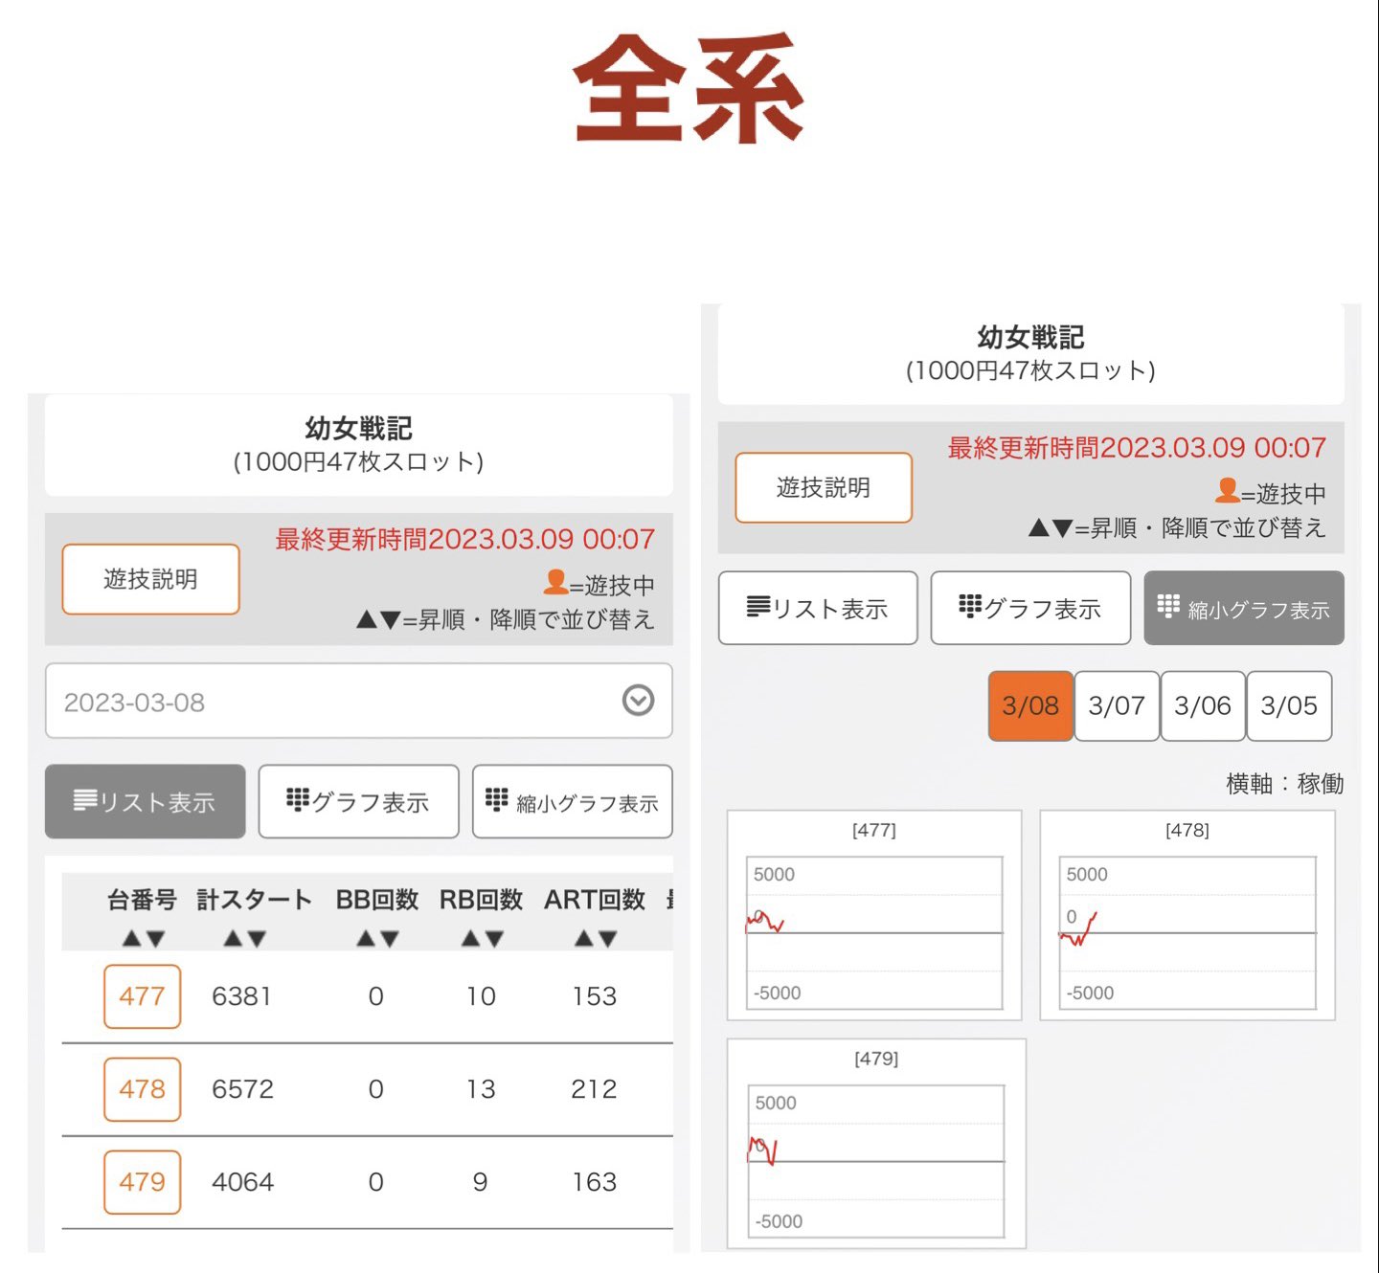The image size is (1379, 1273).
Task: Open the [477] mini graph
Action: point(874,916)
